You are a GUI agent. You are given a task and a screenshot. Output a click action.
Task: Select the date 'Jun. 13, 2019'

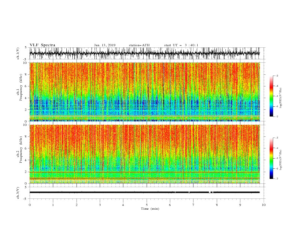pos(105,45)
